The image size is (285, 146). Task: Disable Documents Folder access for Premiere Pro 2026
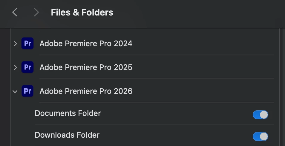coord(260,115)
